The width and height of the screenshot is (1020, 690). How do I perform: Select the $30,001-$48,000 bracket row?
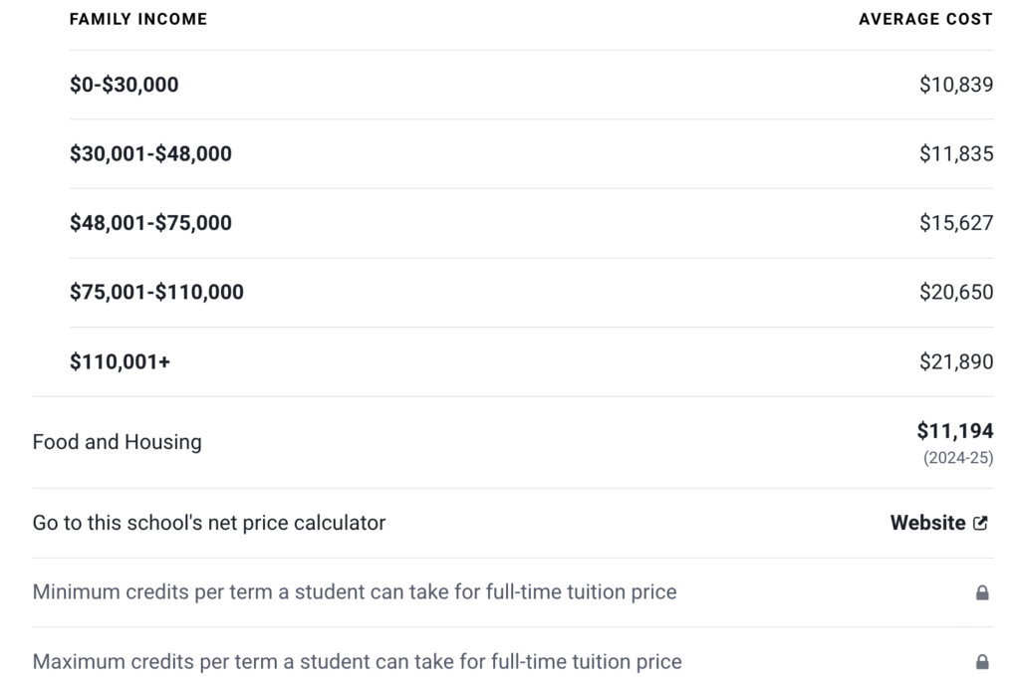150,153
